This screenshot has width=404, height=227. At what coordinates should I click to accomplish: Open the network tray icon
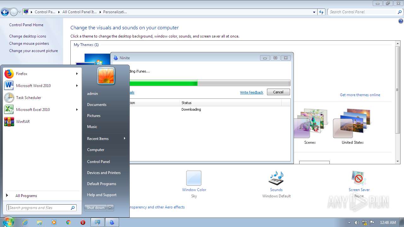pyautogui.click(x=364, y=223)
